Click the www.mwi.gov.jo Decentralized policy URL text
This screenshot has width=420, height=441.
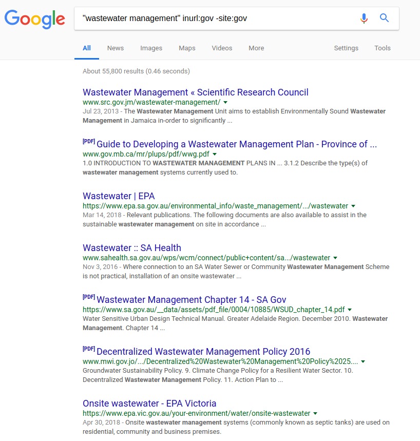[220, 362]
